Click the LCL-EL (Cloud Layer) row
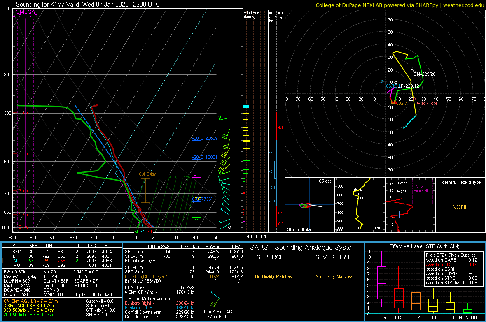Viewport: 486px width, 322px height. click(184, 276)
